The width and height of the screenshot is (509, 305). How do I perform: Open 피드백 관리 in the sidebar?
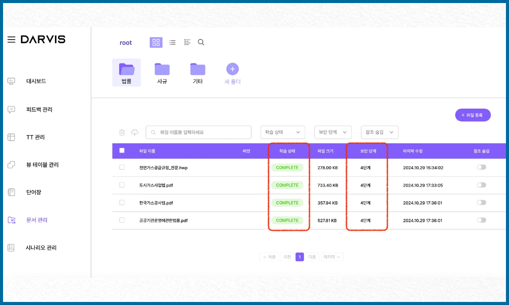click(39, 110)
